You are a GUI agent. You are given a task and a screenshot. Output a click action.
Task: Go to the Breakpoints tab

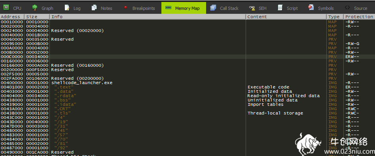click(139, 8)
